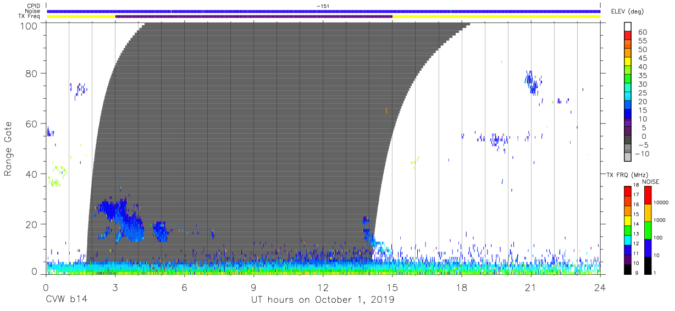Image resolution: width=675 pixels, height=311 pixels.
Task: Click the '35' label on the ELEV scale
Action: pyautogui.click(x=642, y=76)
